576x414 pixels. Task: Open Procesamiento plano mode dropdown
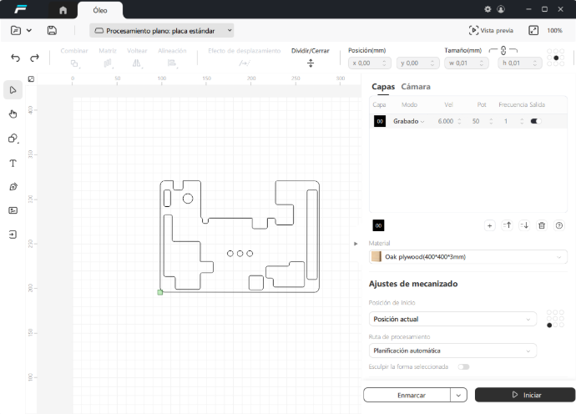162,31
